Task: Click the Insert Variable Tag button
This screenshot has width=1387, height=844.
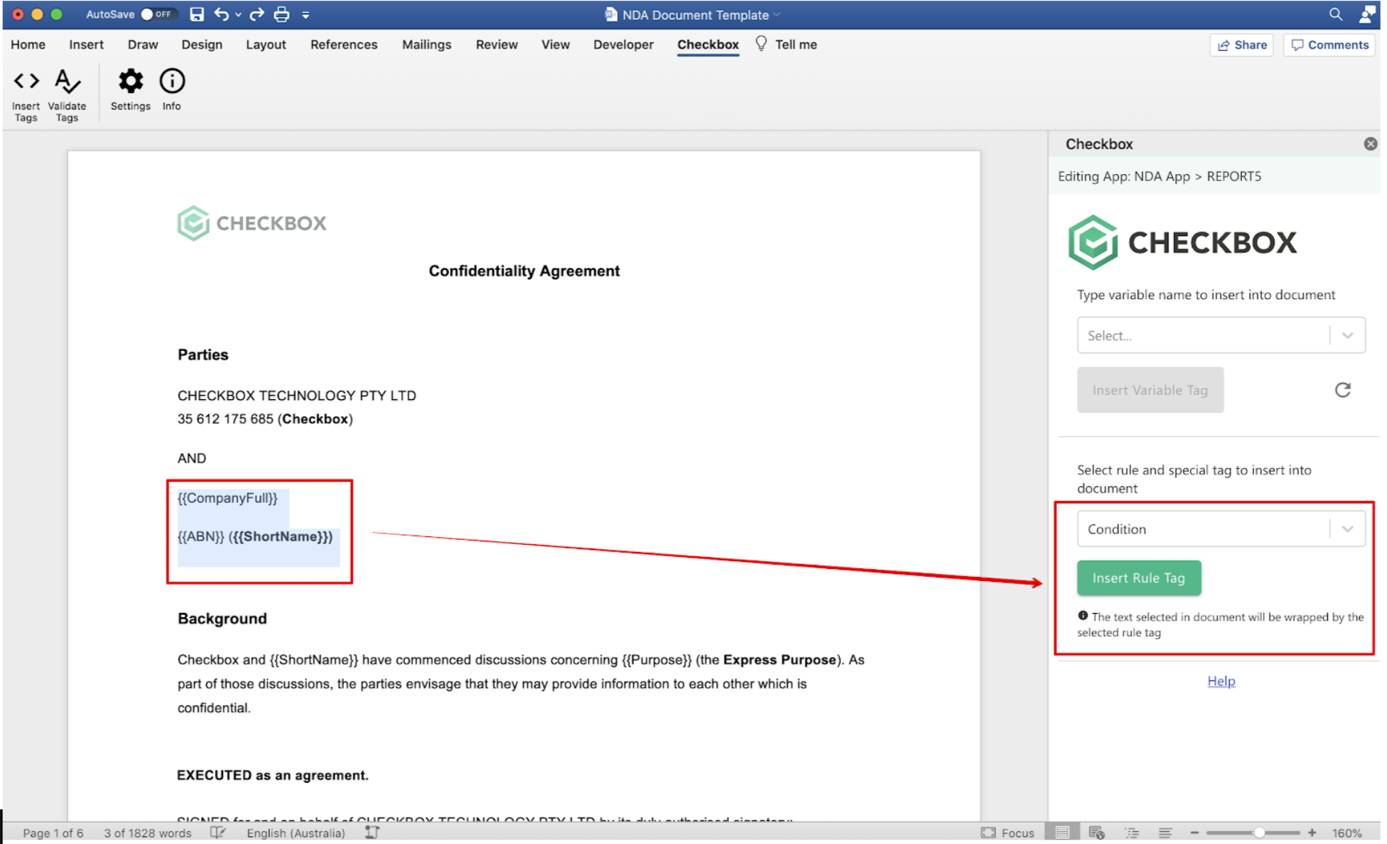Action: point(1150,390)
